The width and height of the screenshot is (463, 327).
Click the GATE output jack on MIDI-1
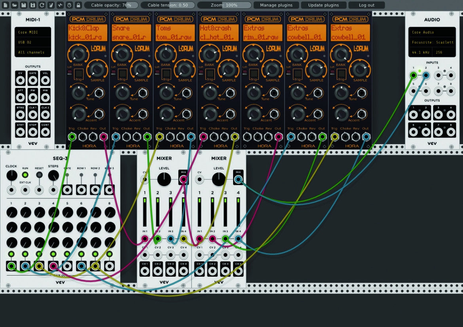33,80
